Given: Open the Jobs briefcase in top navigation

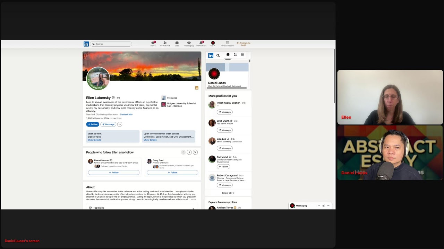Looking at the screenshot, I should (x=177, y=44).
